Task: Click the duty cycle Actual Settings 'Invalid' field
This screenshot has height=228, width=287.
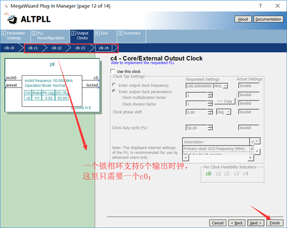Action: [x=249, y=127]
